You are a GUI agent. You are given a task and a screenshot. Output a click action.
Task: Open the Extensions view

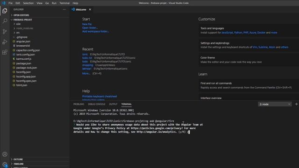[5, 52]
